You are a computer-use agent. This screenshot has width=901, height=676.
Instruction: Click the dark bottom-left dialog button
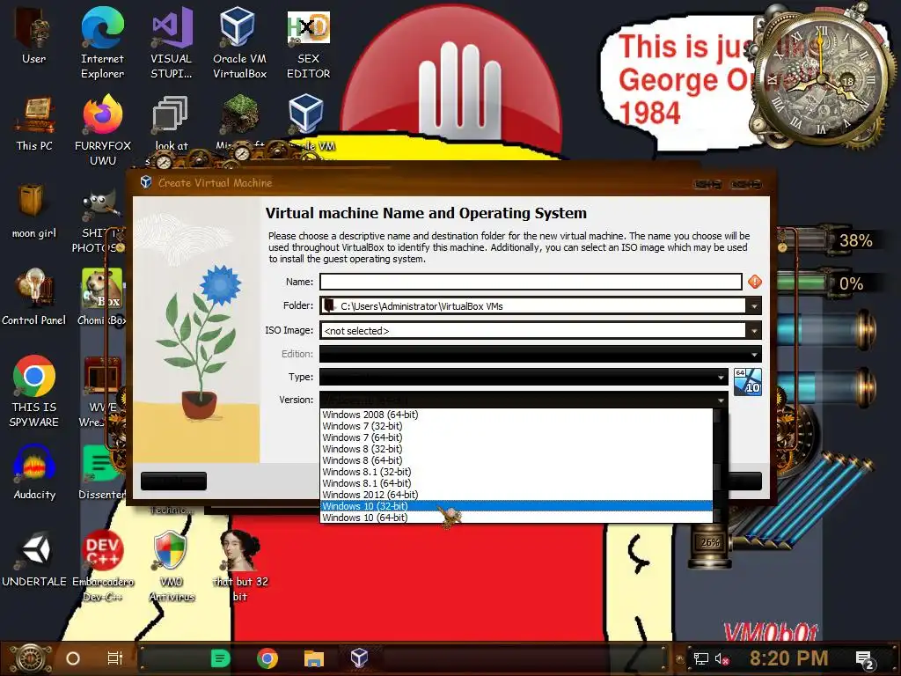point(173,481)
